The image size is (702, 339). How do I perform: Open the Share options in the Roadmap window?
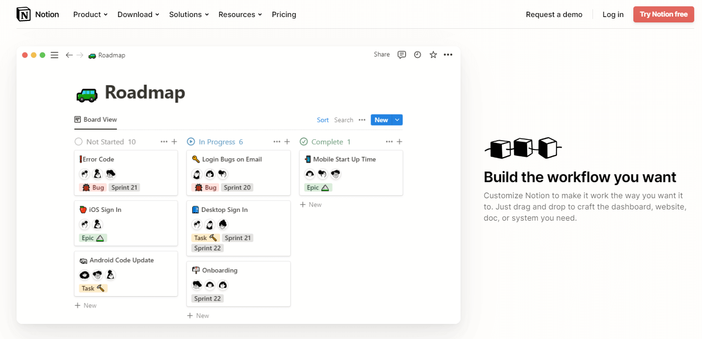pyautogui.click(x=382, y=54)
